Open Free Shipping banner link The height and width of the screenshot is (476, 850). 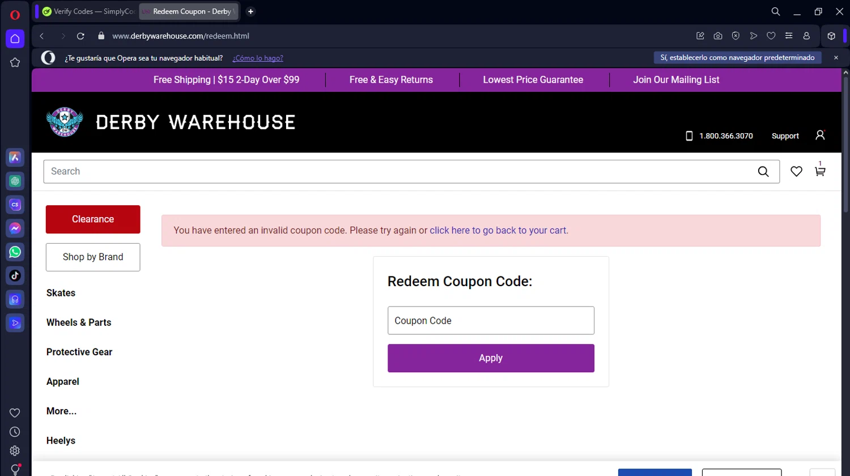tap(226, 80)
